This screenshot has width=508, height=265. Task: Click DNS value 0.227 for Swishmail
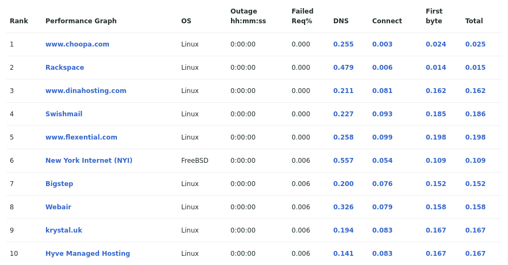point(344,114)
